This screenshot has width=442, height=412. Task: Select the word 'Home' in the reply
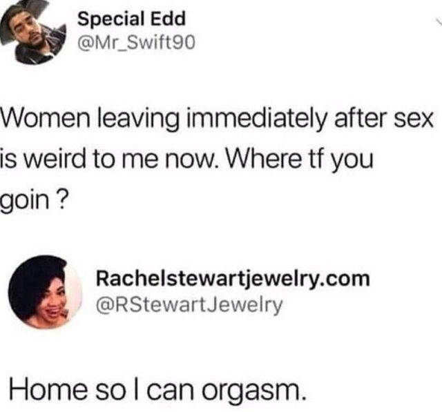(x=48, y=389)
